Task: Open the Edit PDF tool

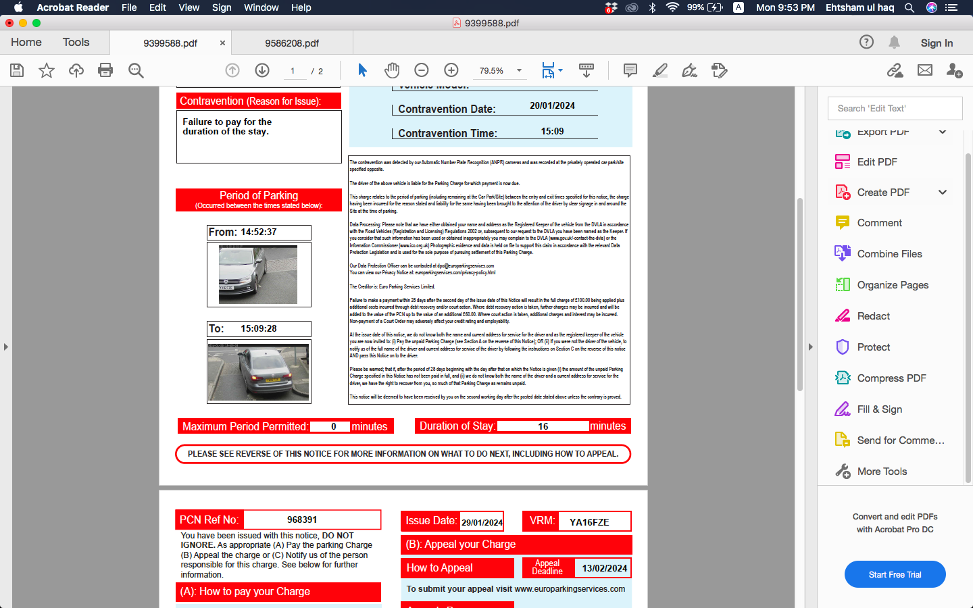Action: [x=876, y=161]
